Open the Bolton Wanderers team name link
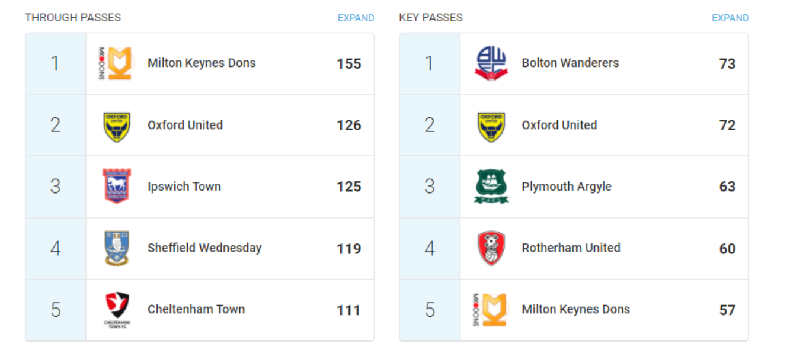Viewport: 790px width, 363px height. pos(570,63)
